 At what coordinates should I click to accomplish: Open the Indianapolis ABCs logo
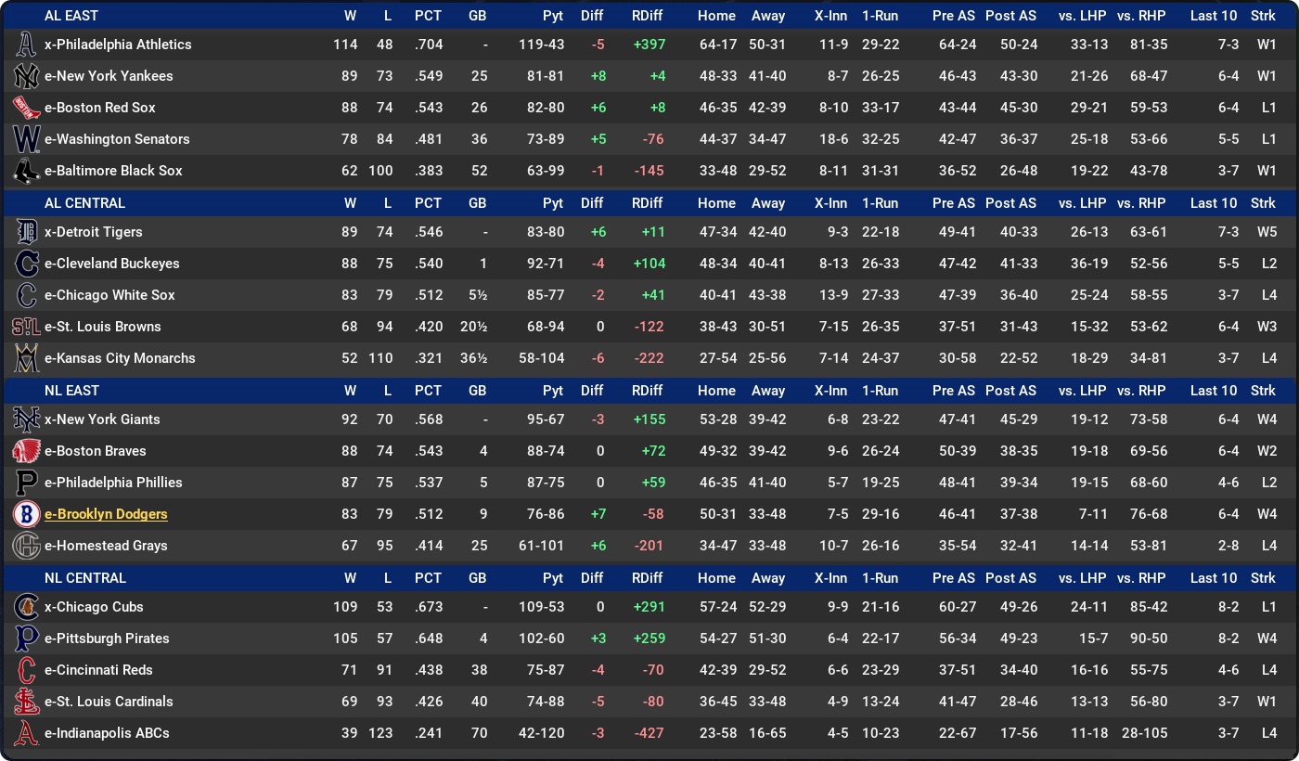coord(26,733)
